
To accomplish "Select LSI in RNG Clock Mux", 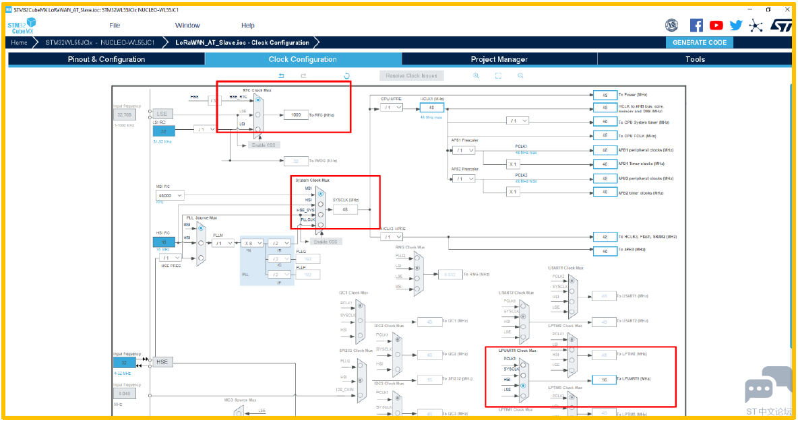I will tap(417, 268).
